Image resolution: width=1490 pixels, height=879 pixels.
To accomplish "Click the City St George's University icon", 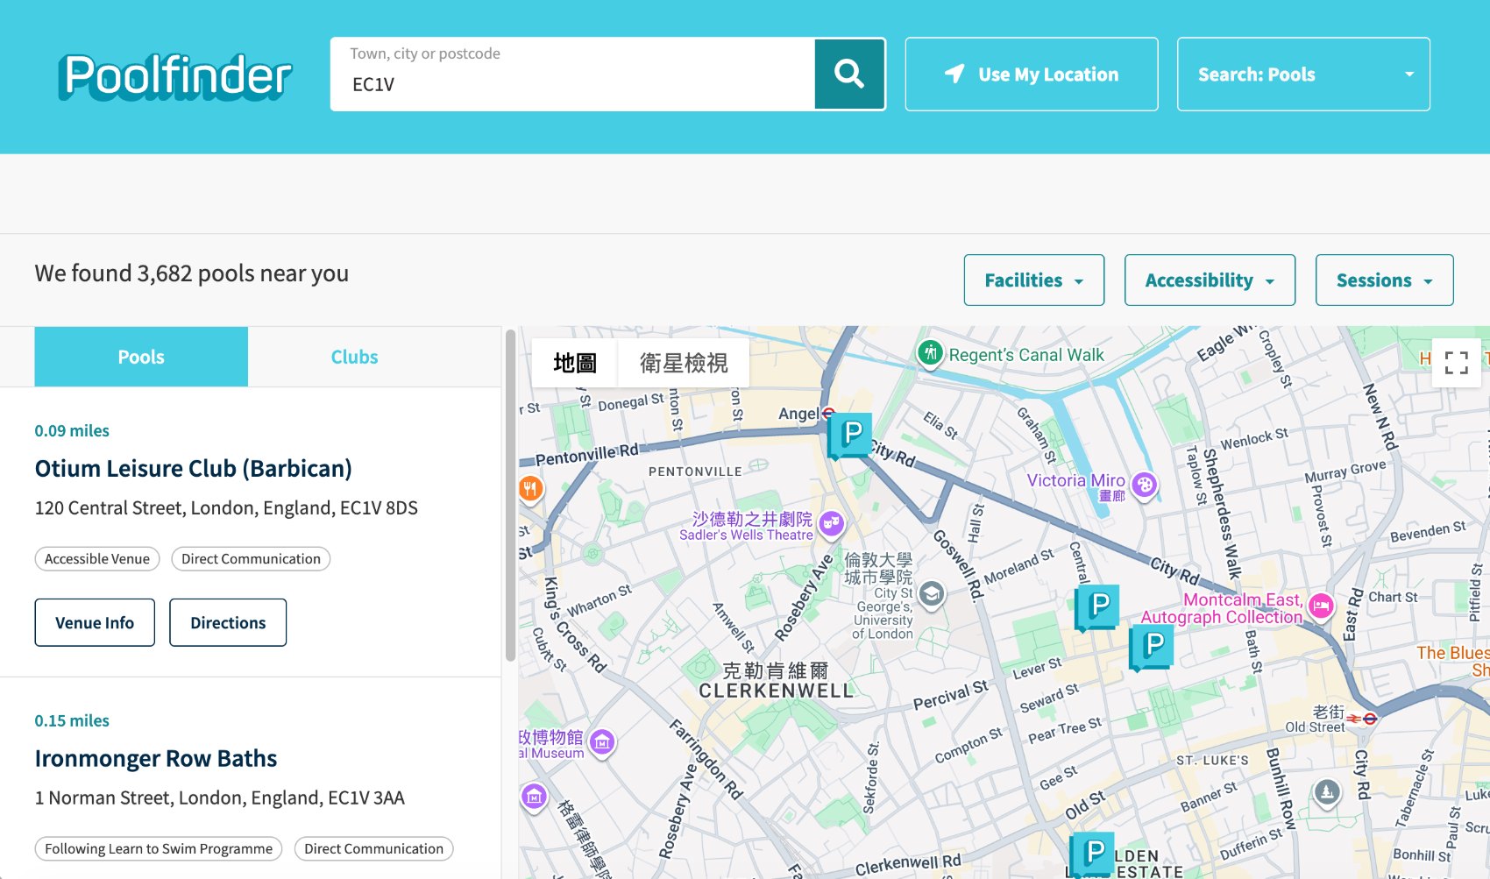I will (931, 595).
